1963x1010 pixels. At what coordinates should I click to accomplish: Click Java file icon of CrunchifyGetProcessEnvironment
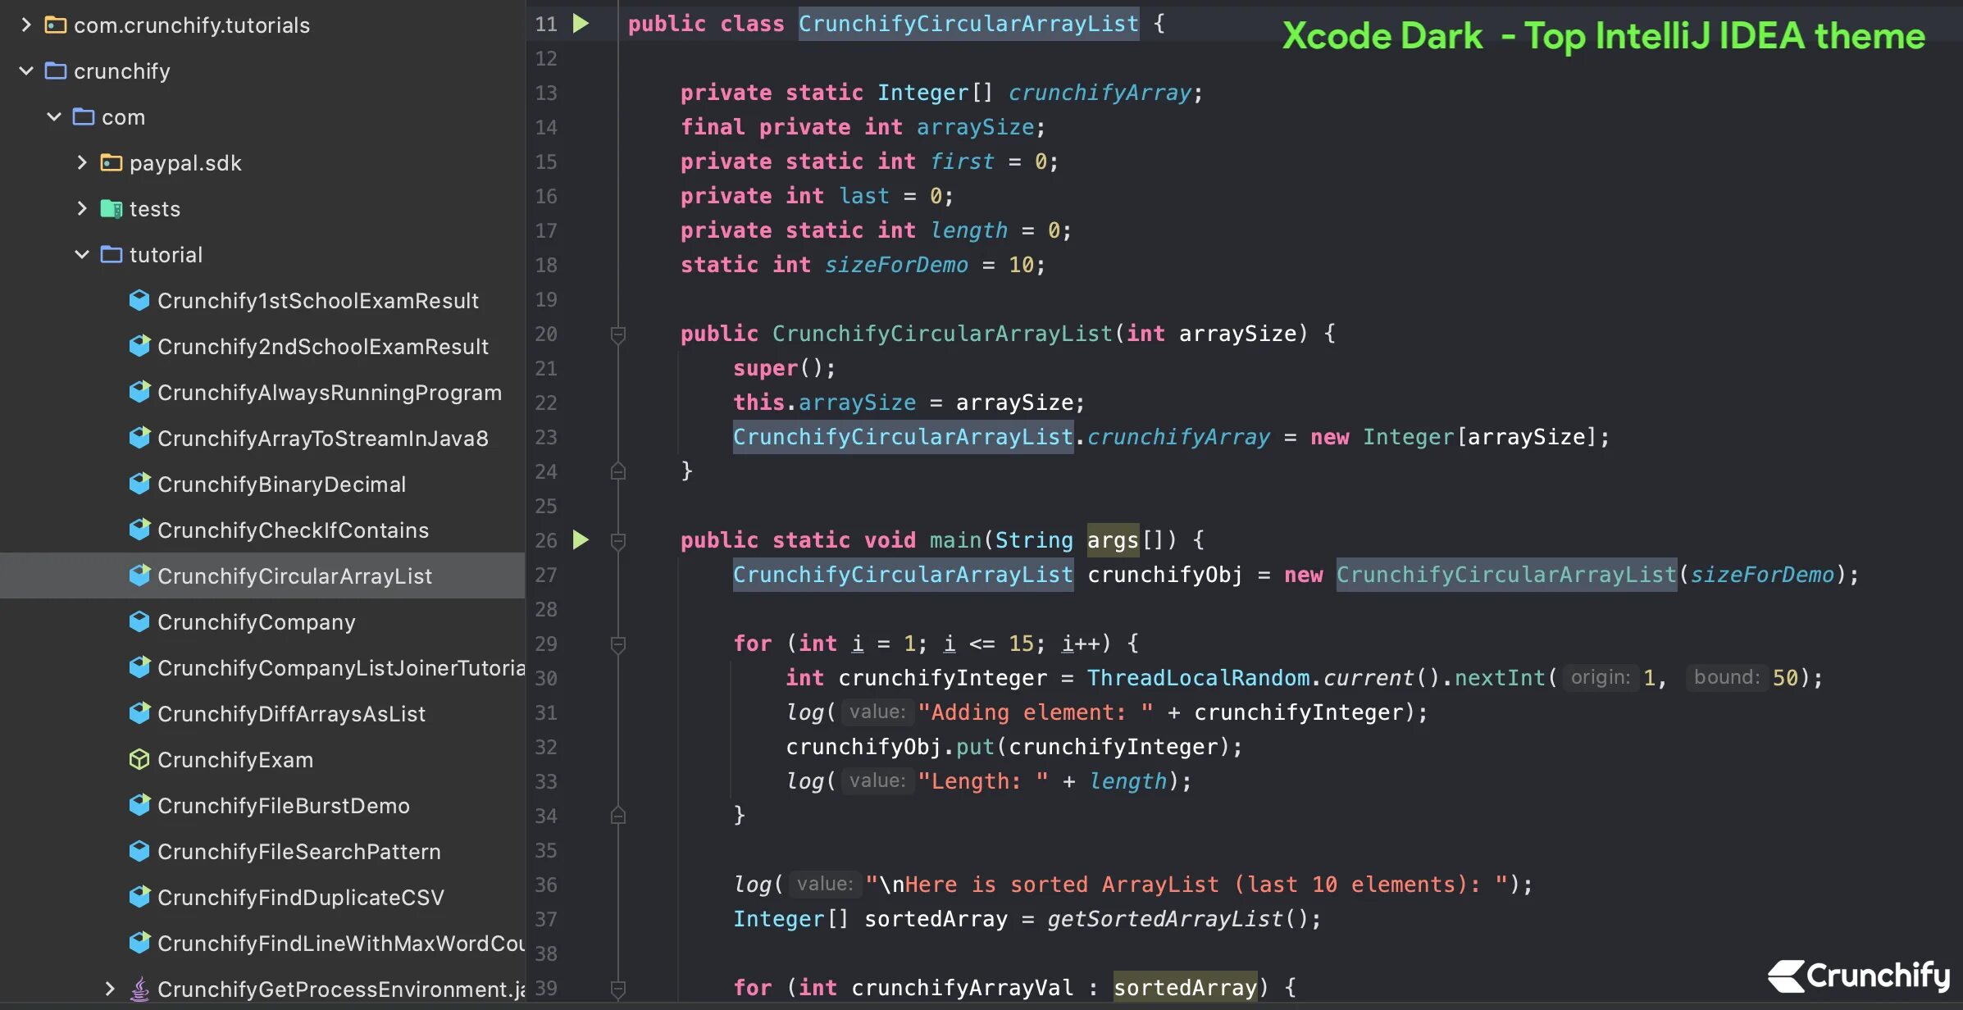(x=139, y=990)
